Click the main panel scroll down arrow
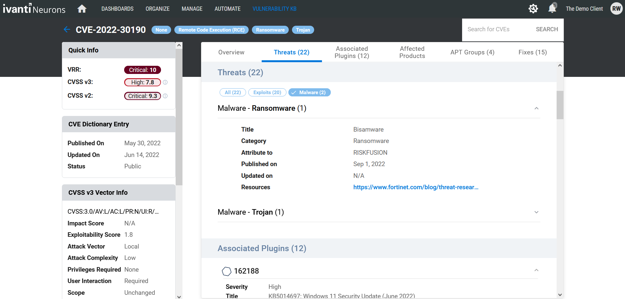625x299 pixels. [560, 295]
